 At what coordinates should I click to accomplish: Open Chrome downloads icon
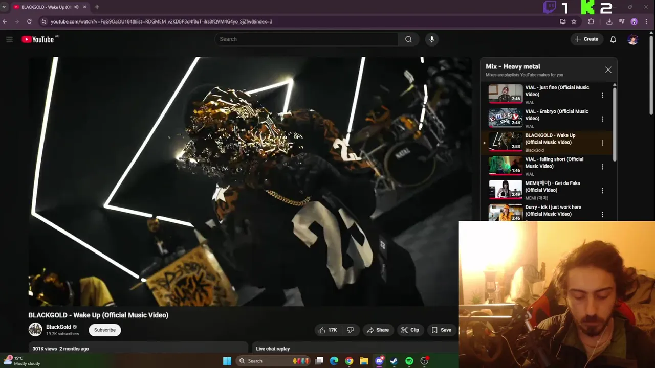(x=609, y=21)
